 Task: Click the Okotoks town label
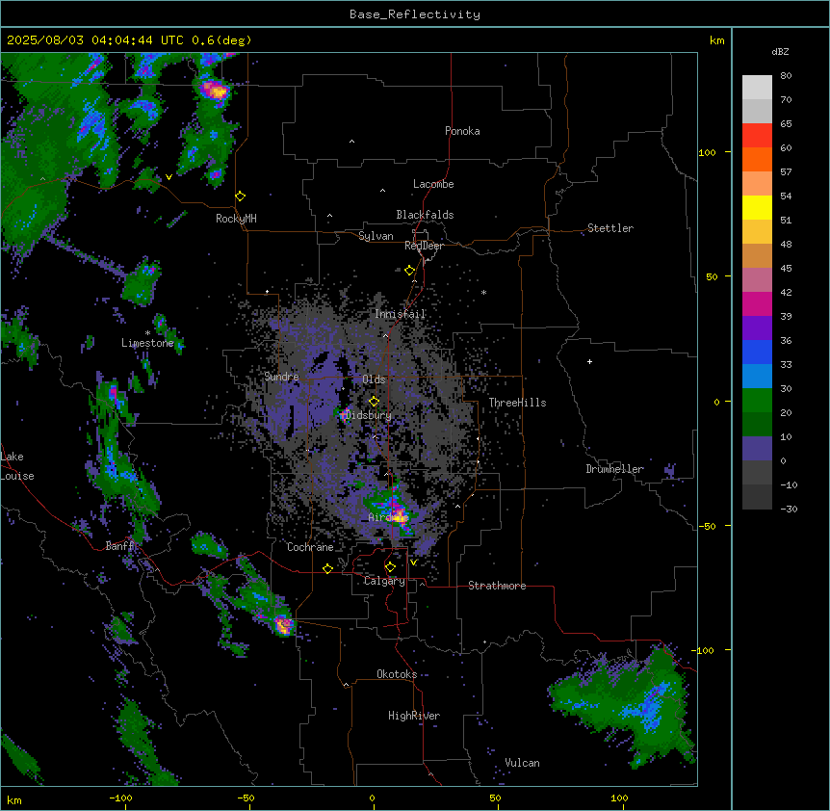[397, 674]
